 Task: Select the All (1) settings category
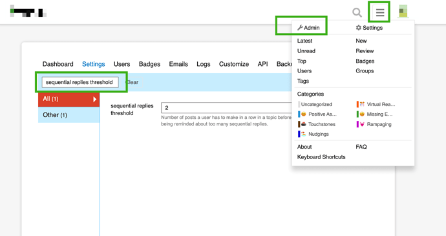point(69,99)
